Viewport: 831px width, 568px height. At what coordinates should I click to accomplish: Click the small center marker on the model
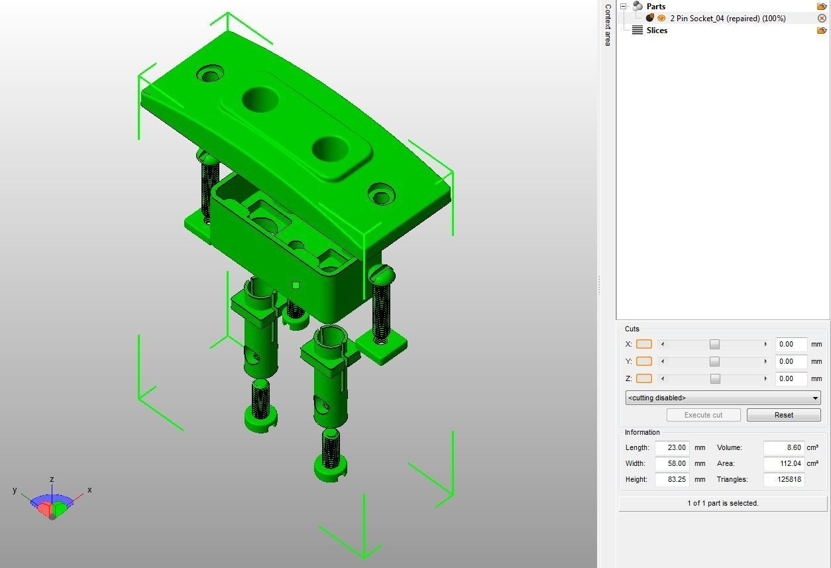click(x=296, y=286)
